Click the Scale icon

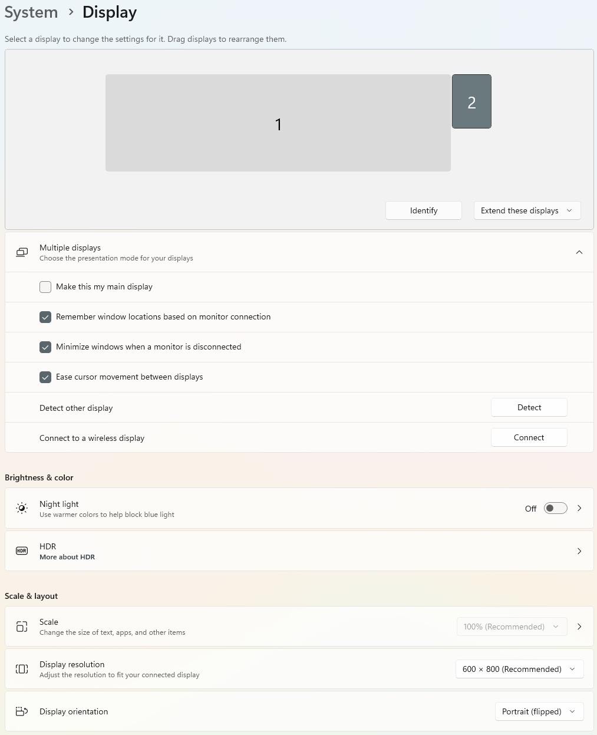click(x=22, y=627)
